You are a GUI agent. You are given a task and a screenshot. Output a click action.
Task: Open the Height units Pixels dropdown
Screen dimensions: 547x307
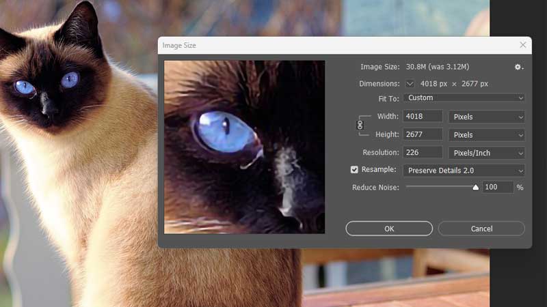pyautogui.click(x=486, y=134)
